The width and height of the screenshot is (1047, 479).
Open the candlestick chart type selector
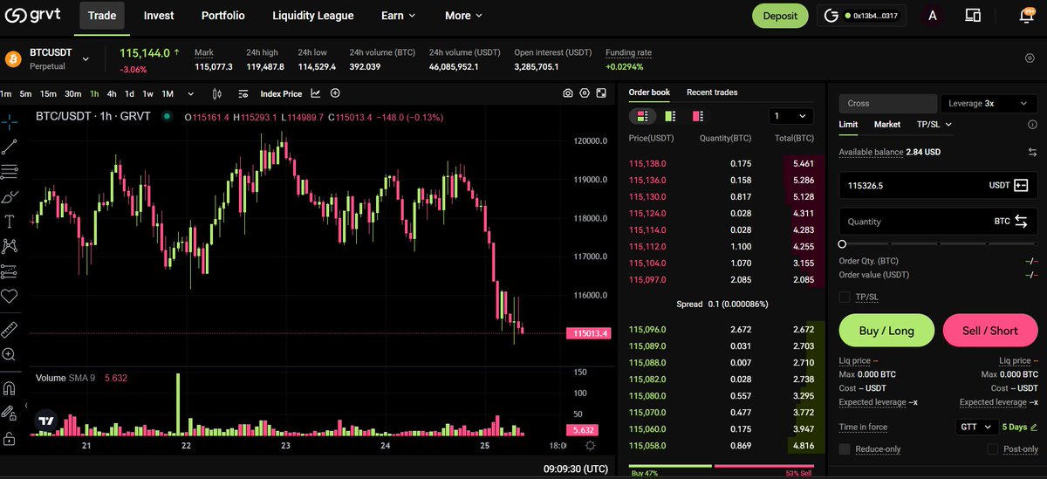(217, 93)
